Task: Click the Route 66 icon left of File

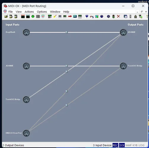Action: (x=5, y=12)
